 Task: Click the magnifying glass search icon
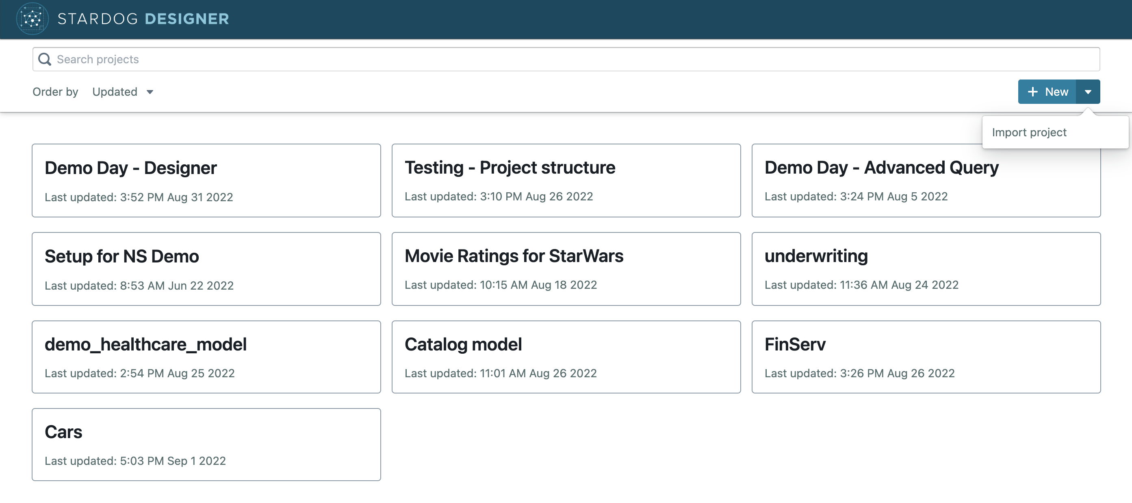click(45, 59)
